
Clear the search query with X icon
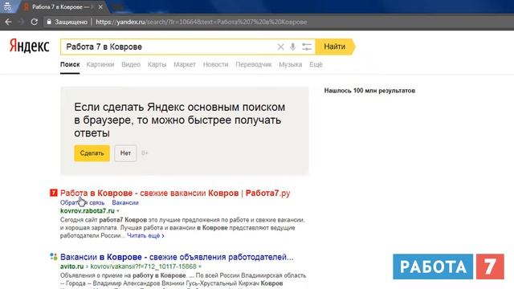[280, 47]
